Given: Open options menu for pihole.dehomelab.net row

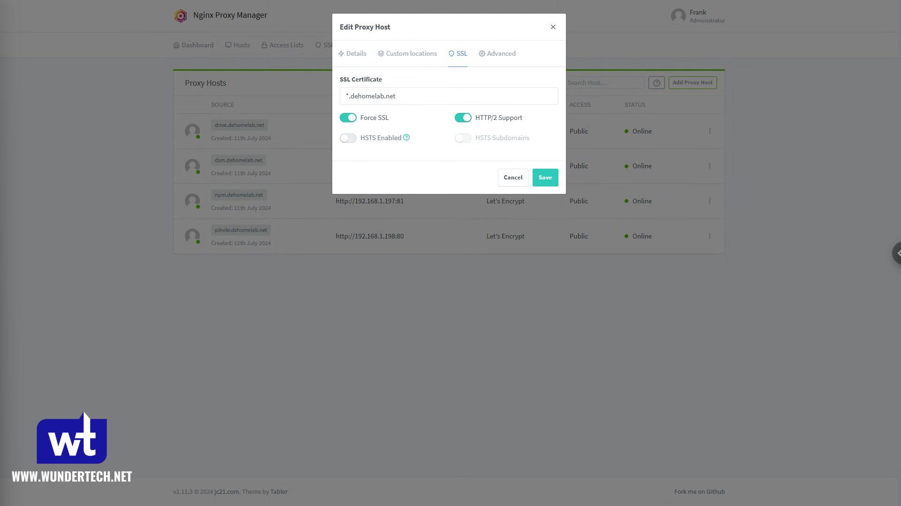Looking at the screenshot, I should point(710,236).
